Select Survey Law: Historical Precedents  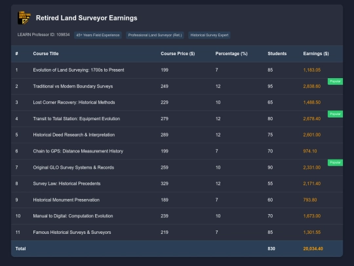point(67,183)
